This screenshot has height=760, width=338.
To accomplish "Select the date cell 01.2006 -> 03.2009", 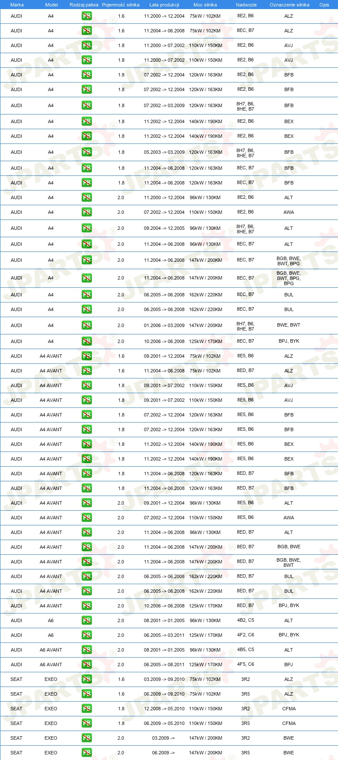I will tap(164, 325).
